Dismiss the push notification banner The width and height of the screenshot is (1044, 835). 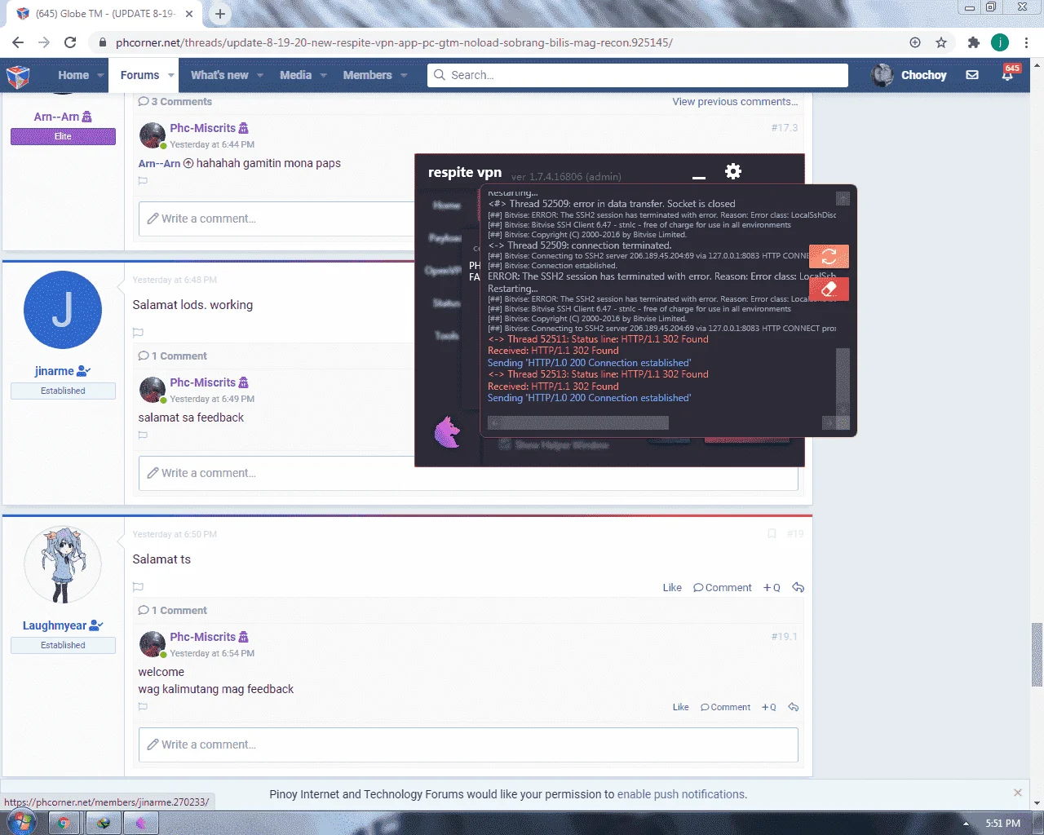1017,793
